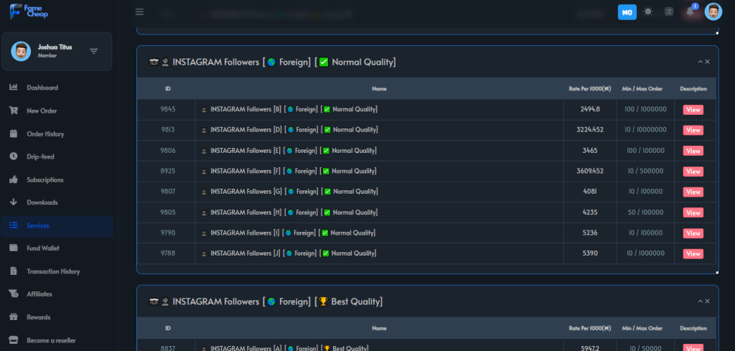The width and height of the screenshot is (735, 351).
Task: Click INSTAGRAM Followers Best Quality panel title
Action: 266,301
